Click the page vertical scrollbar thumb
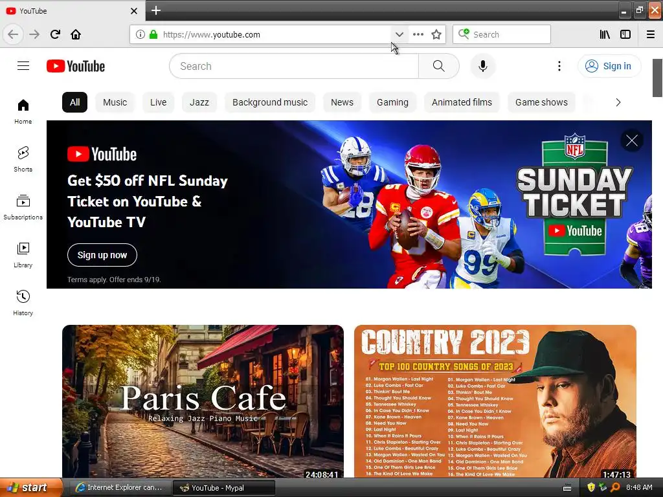This screenshot has height=497, width=663. tap(658, 78)
